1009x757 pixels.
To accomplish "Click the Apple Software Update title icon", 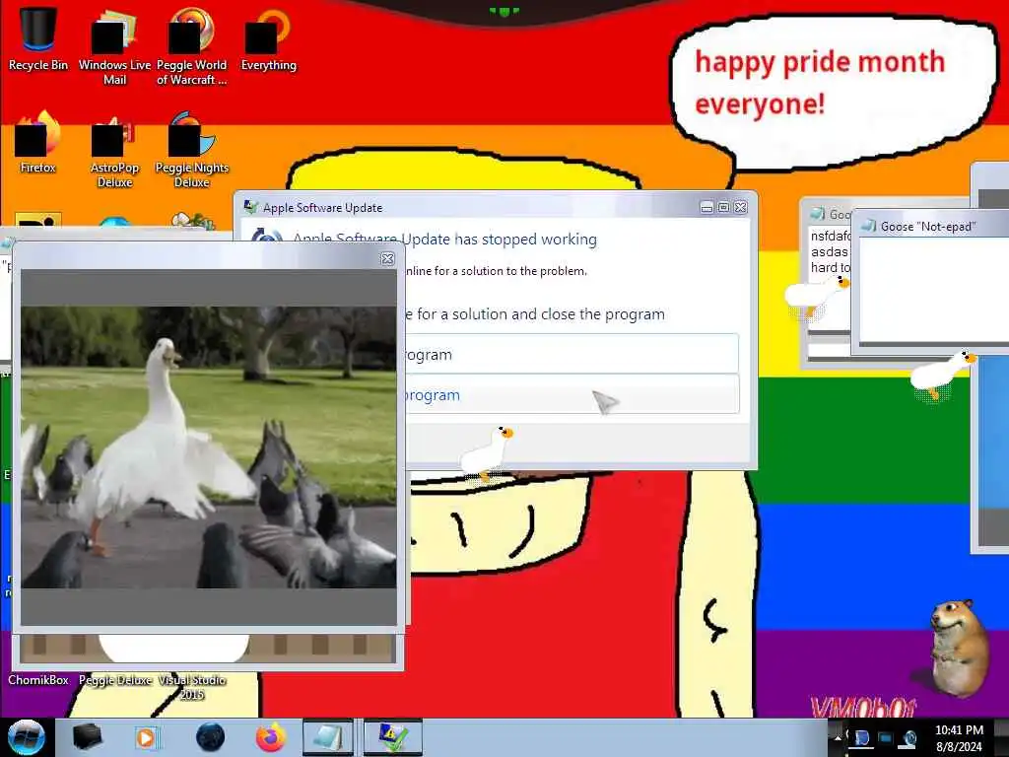I will coord(250,207).
